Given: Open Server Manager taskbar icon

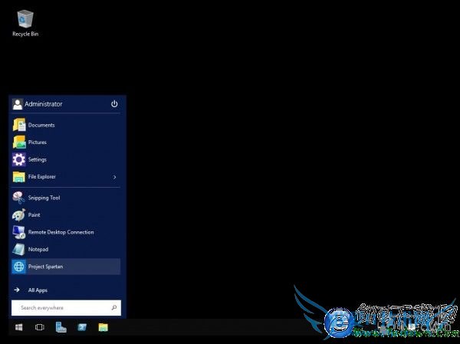Looking at the screenshot, I should (x=61, y=327).
